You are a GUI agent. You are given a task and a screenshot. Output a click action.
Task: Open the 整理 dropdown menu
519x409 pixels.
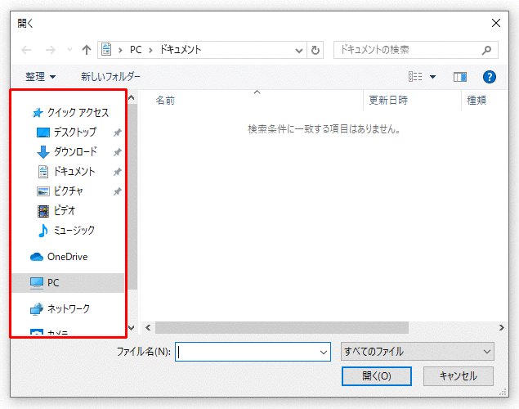coord(40,77)
